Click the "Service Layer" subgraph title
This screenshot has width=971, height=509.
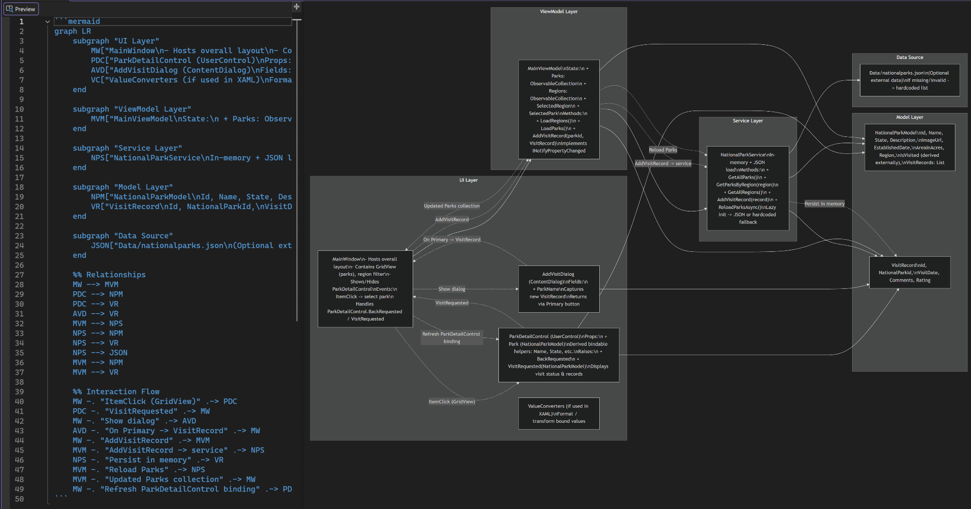748,121
